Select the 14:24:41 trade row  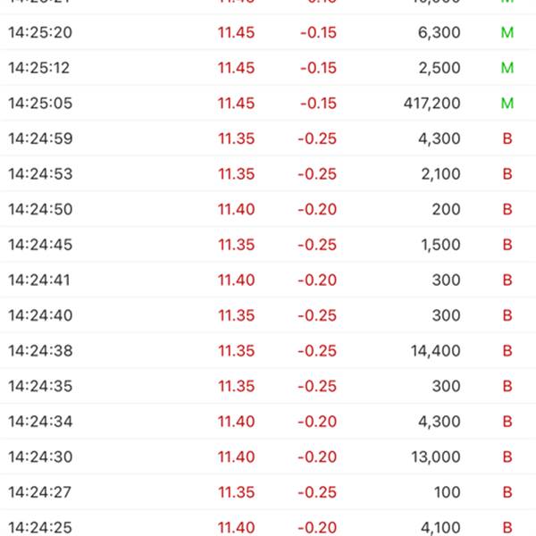tap(268, 280)
